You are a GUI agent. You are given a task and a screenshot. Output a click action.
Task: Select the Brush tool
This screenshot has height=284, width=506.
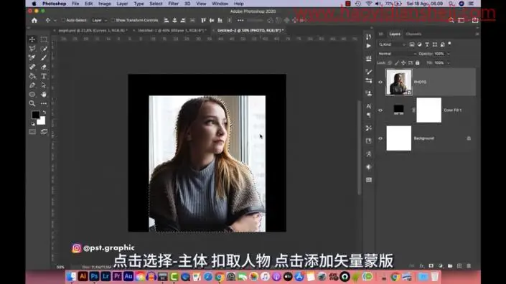click(x=44, y=57)
